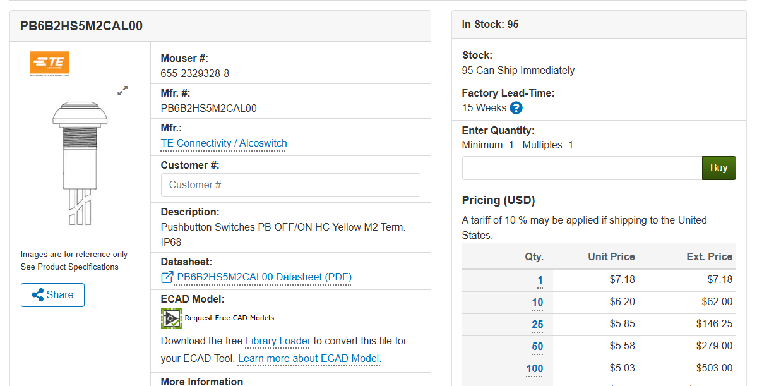The width and height of the screenshot is (769, 386).
Task: Click the Factory Lead-Time help question mark icon
Action: click(516, 108)
